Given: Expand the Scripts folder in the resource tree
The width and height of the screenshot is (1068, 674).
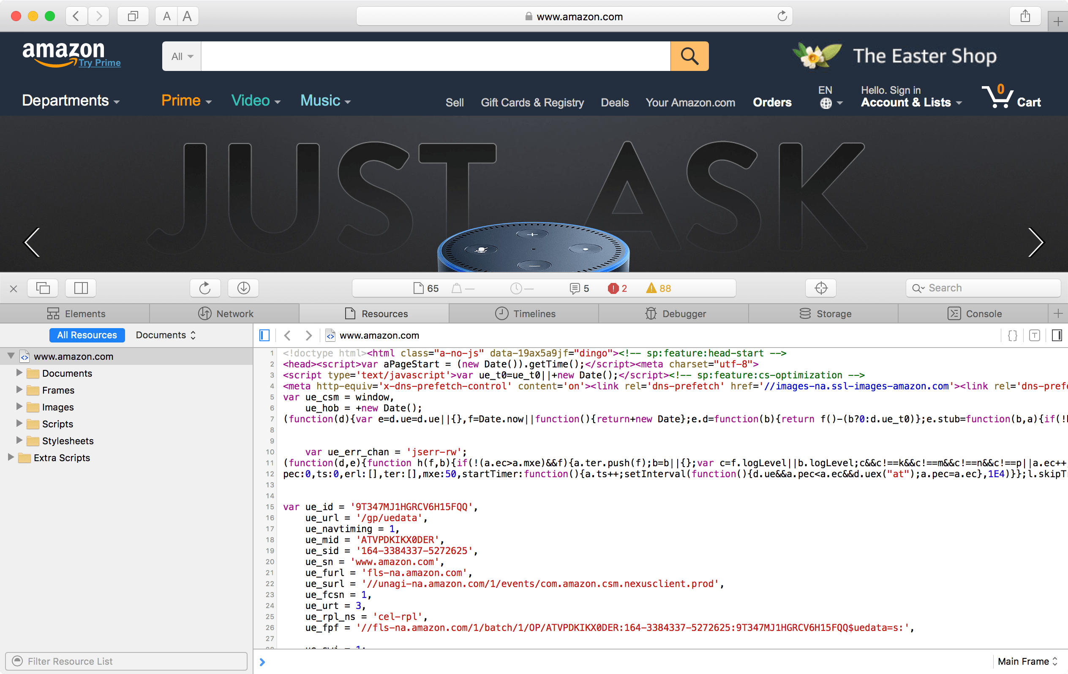Looking at the screenshot, I should pos(19,424).
